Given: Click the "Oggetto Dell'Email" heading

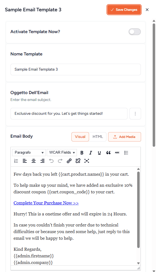Looking at the screenshot, I should (29, 93).
